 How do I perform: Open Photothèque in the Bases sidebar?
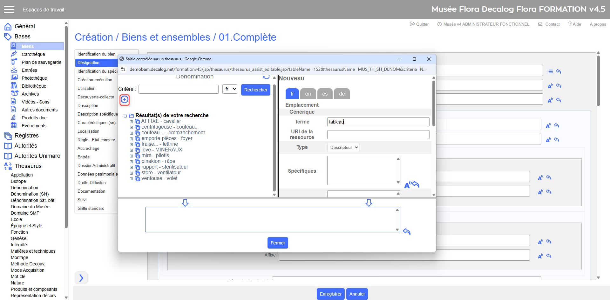point(34,78)
